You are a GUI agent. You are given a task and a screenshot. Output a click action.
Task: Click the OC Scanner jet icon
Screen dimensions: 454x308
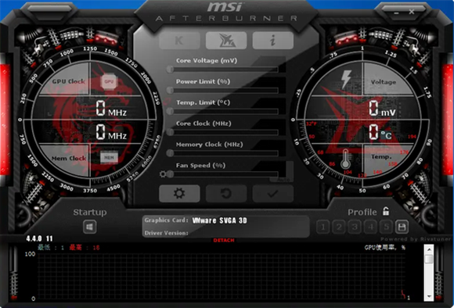pyautogui.click(x=226, y=41)
